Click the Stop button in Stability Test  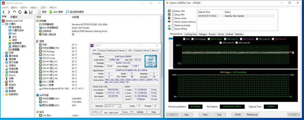186,115
